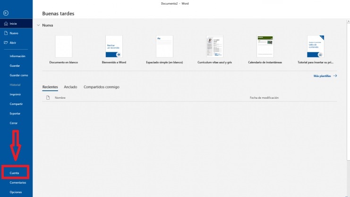
Task: Open Guardar como in sidebar
Action: pos(19,75)
